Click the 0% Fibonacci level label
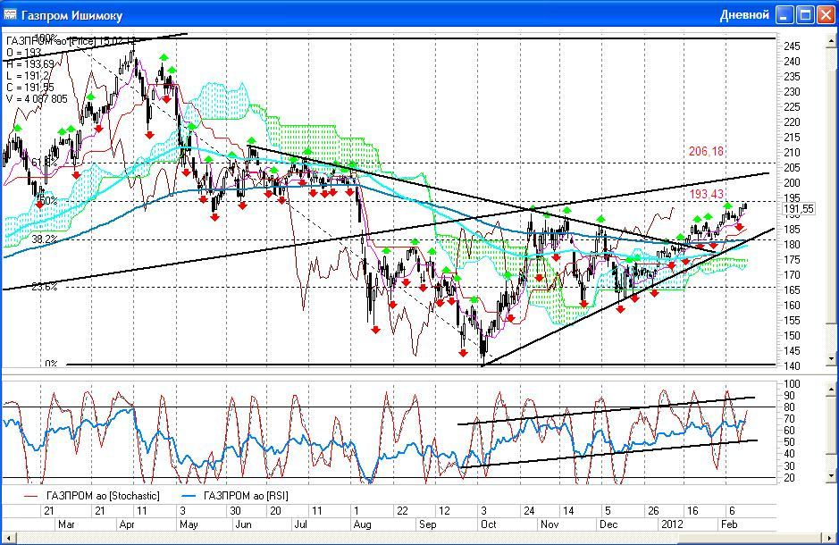This screenshot has width=839, height=545. pos(51,363)
